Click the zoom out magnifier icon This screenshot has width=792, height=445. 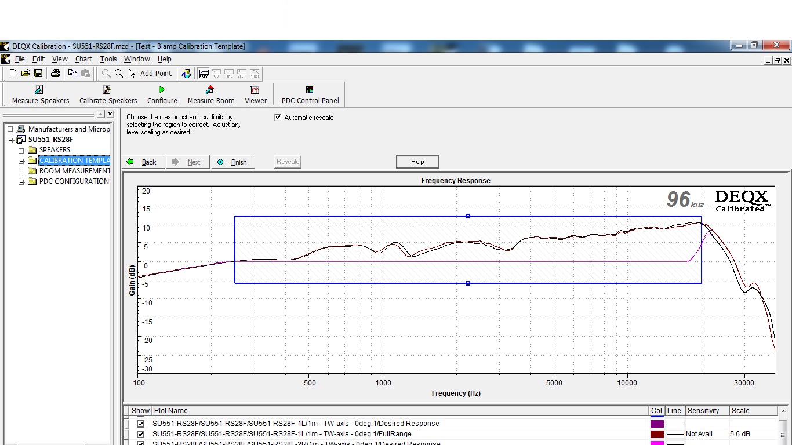point(106,73)
